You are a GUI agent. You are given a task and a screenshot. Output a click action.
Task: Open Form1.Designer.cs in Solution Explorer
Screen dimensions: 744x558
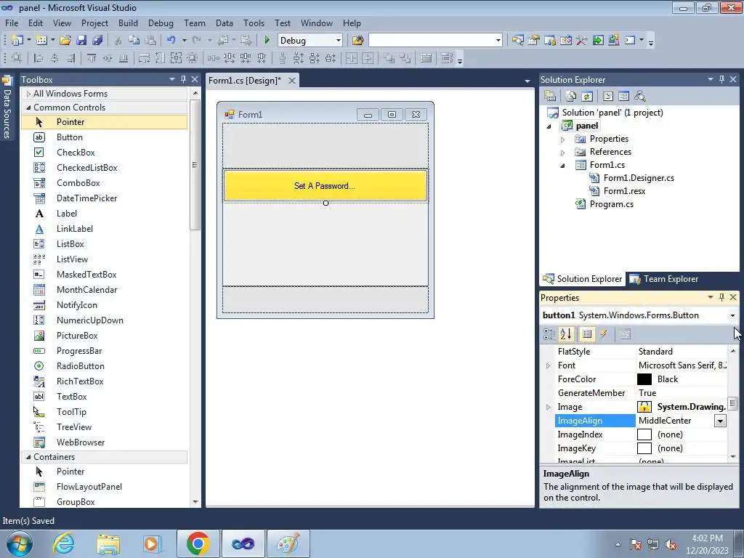(x=639, y=178)
